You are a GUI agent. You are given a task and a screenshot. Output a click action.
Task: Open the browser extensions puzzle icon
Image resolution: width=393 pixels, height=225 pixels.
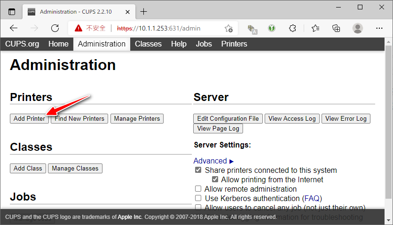tap(292, 28)
